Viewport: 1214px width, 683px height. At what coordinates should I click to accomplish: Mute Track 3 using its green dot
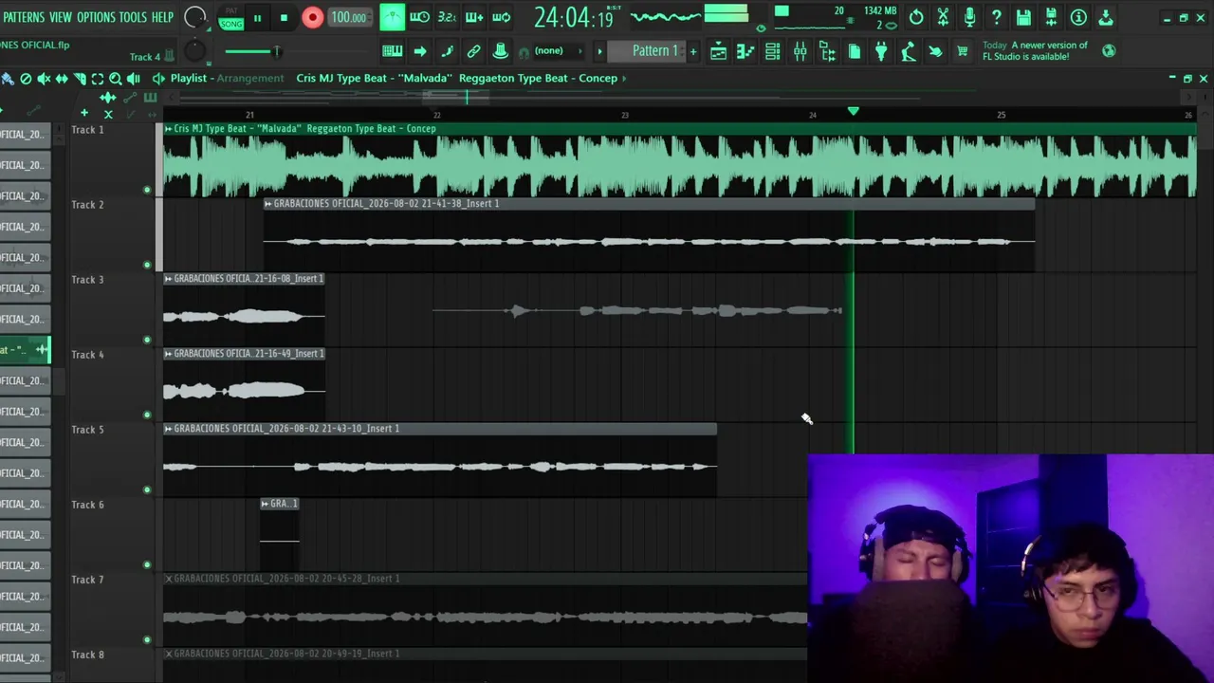point(147,340)
